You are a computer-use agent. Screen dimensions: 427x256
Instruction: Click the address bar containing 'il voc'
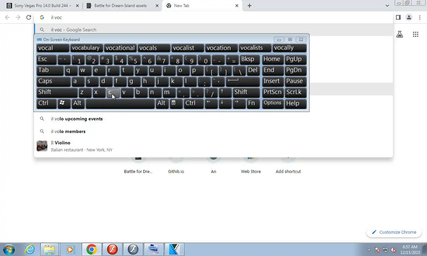coord(213,17)
